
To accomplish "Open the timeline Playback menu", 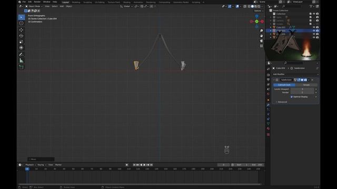I will pyautogui.click(x=30, y=165).
